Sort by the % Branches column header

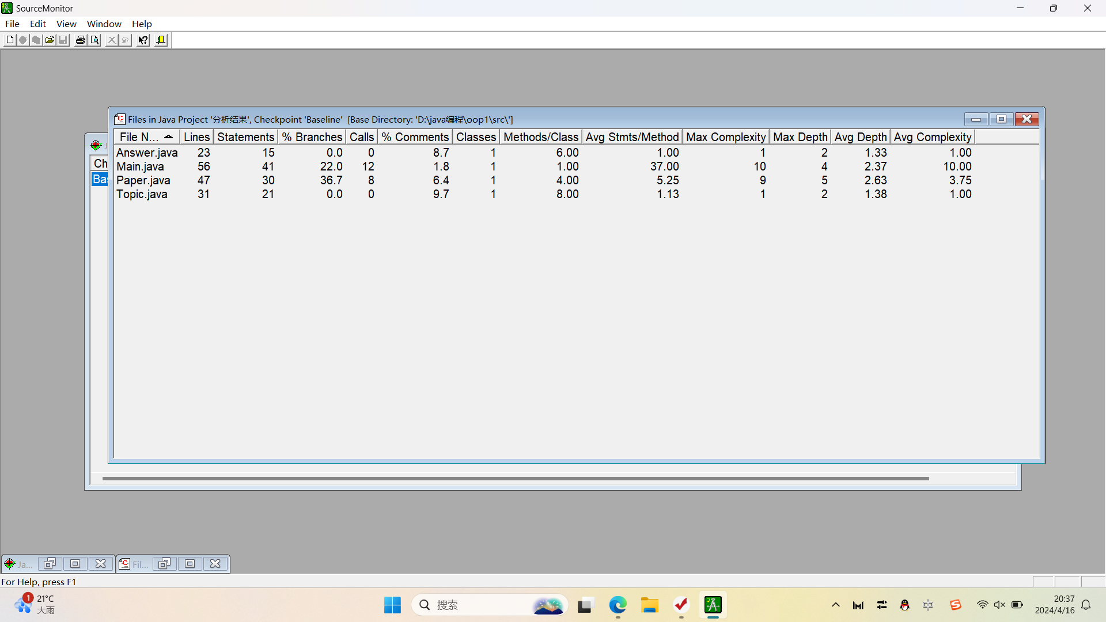312,137
